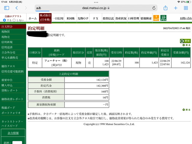Open 信用売建可能銘柄 in the sidebar

click(13, 71)
